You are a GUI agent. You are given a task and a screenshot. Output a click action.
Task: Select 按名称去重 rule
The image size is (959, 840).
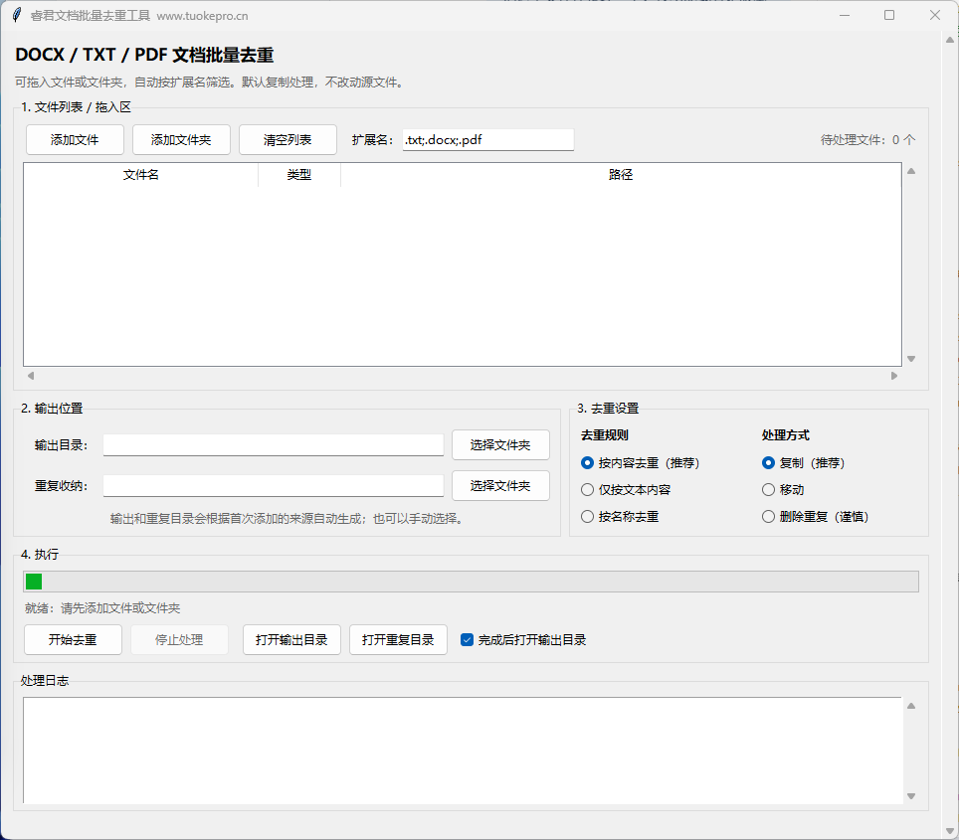pyautogui.click(x=620, y=517)
